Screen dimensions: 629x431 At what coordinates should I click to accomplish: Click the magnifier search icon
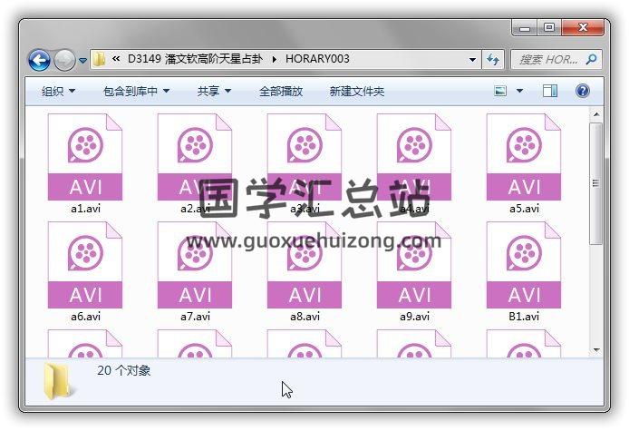pos(591,60)
